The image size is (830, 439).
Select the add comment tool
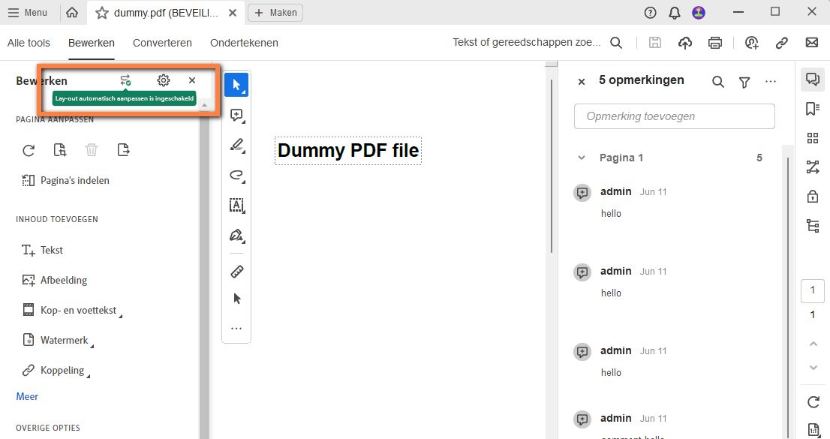pos(236,116)
